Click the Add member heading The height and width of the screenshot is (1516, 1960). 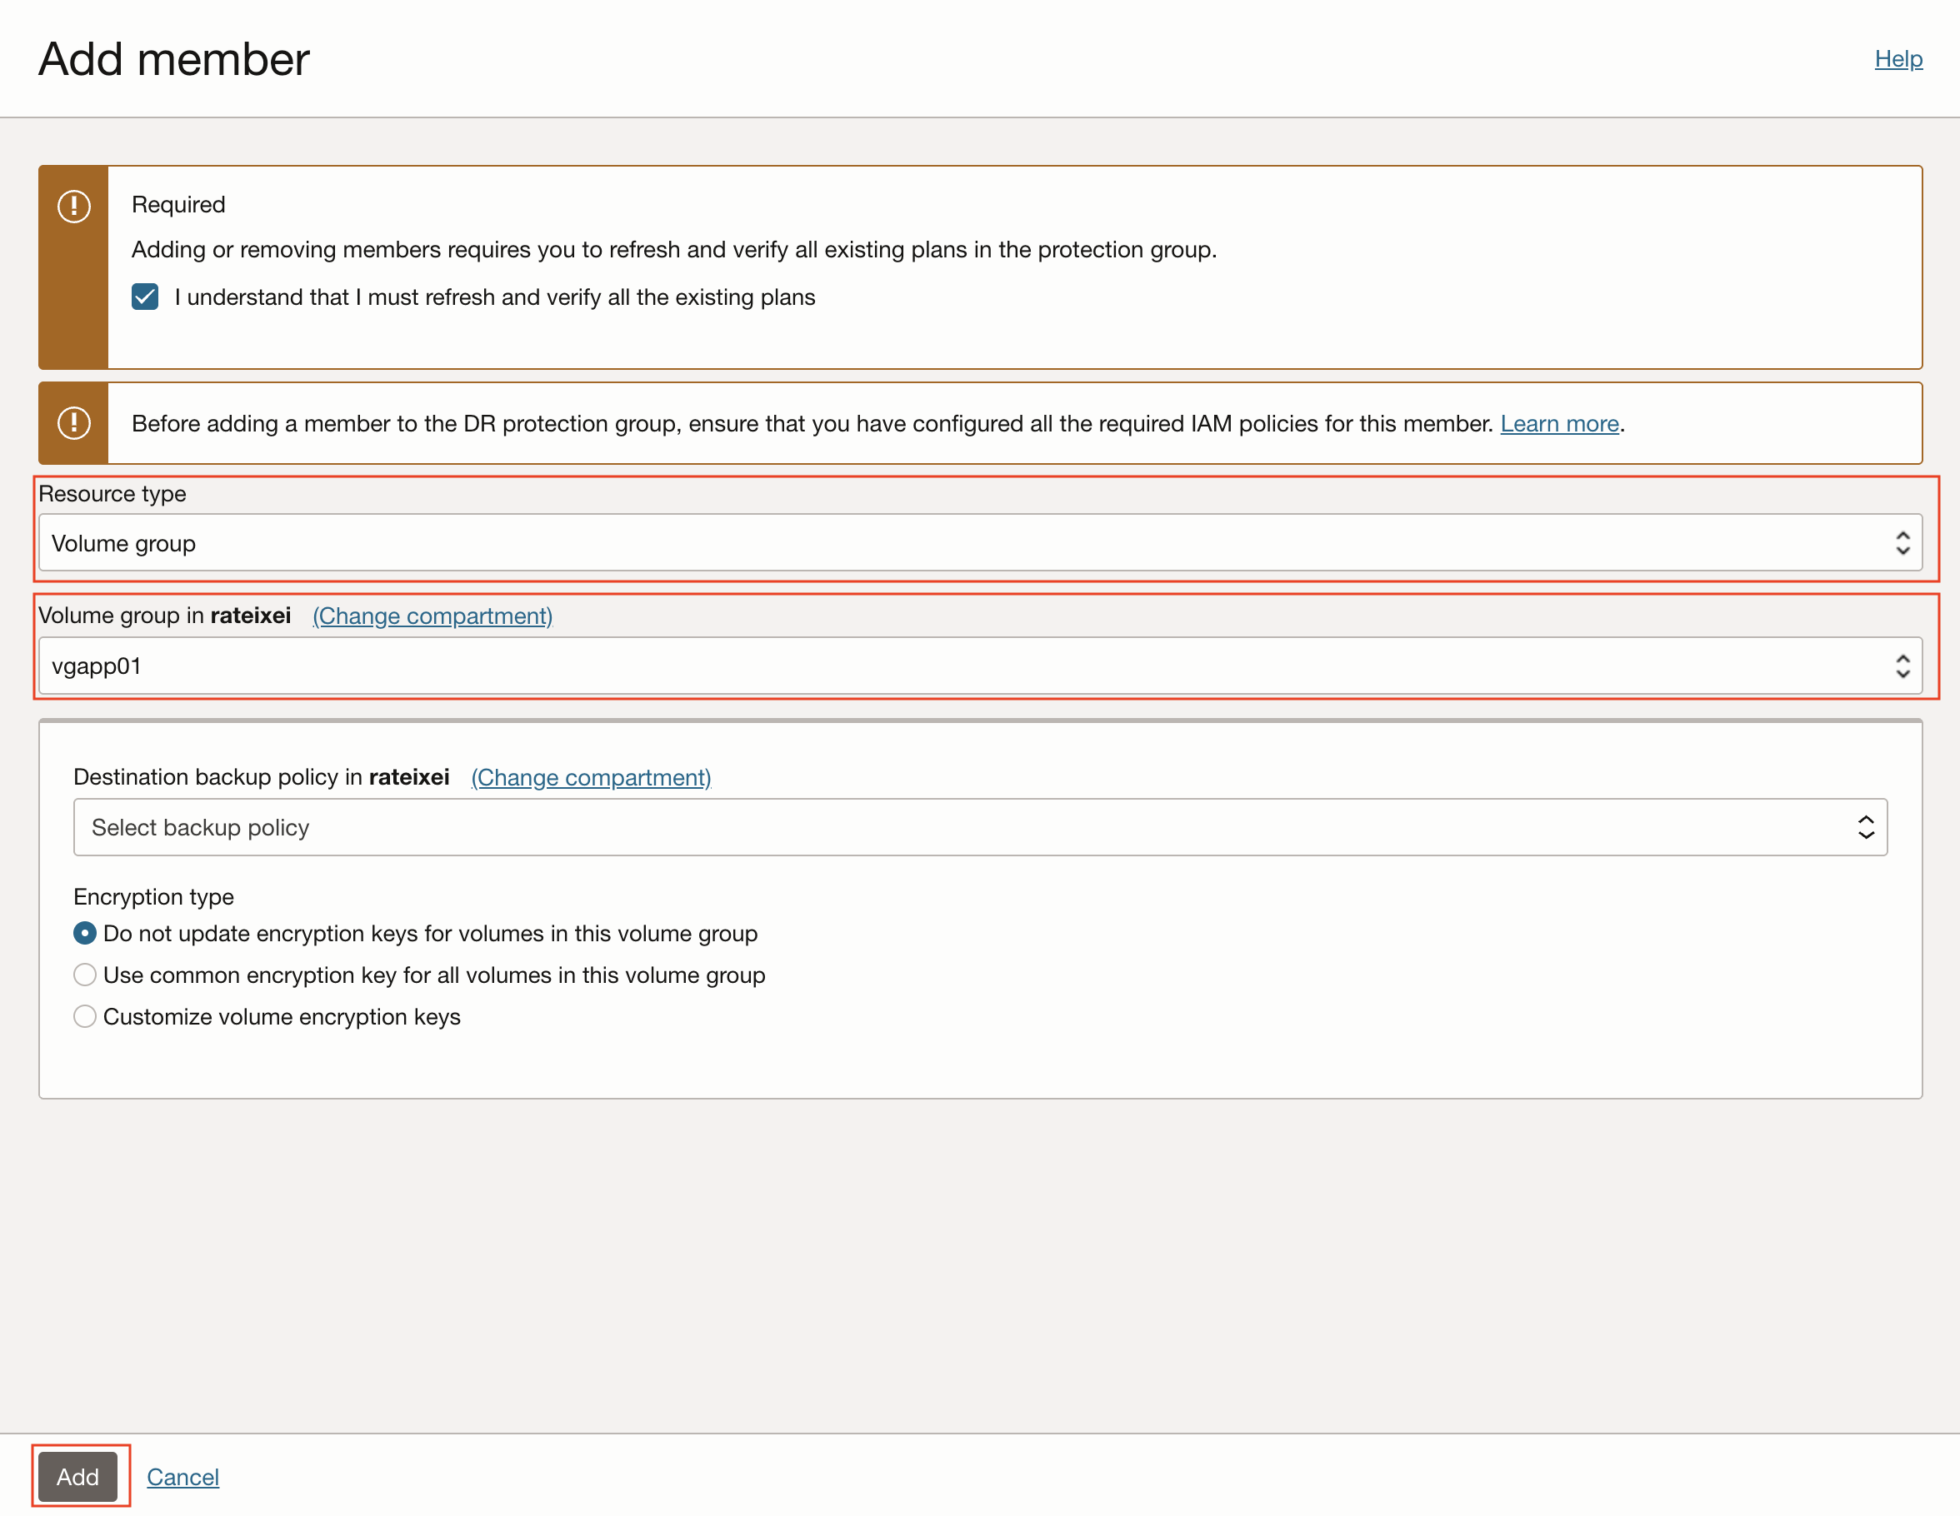click(x=174, y=59)
